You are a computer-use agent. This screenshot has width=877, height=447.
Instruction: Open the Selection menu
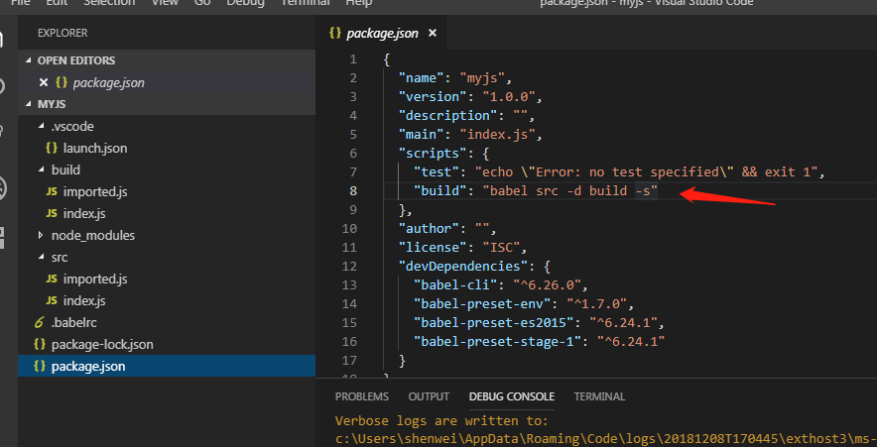point(109,3)
